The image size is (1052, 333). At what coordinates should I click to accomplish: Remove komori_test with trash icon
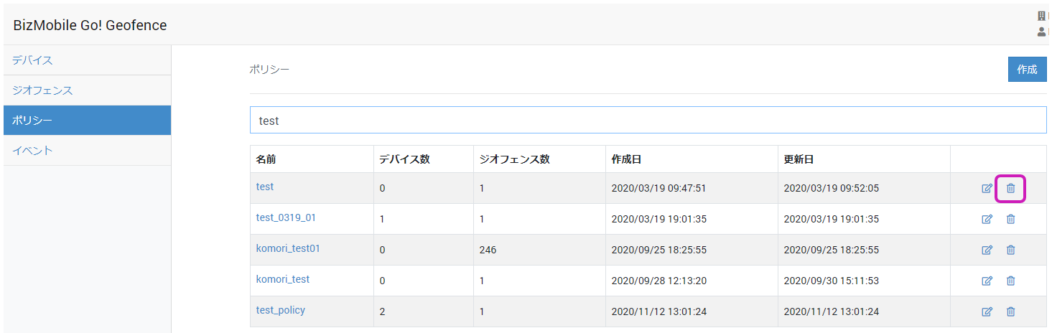coord(1010,281)
